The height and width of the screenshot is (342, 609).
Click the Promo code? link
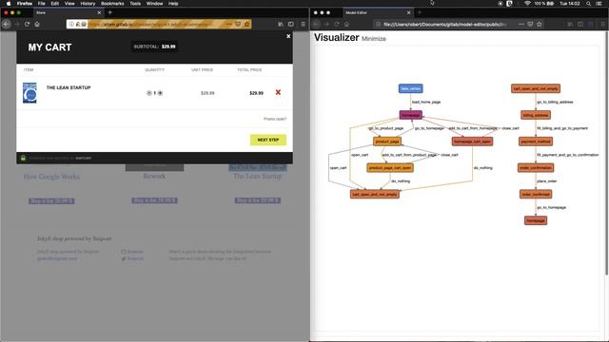click(x=275, y=119)
